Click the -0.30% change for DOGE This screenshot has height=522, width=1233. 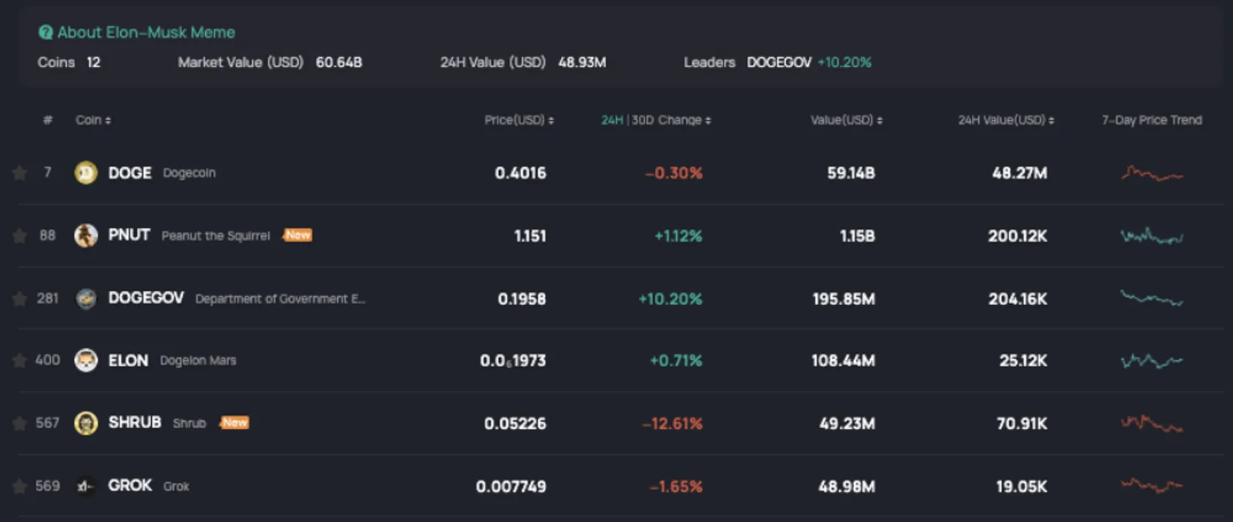pyautogui.click(x=674, y=173)
